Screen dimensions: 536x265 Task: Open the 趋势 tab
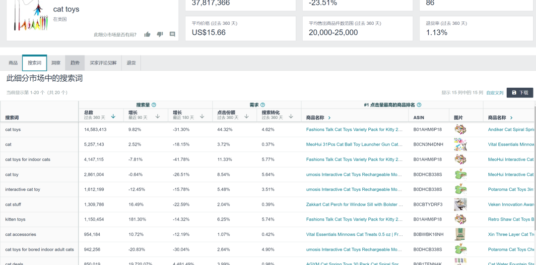75,63
